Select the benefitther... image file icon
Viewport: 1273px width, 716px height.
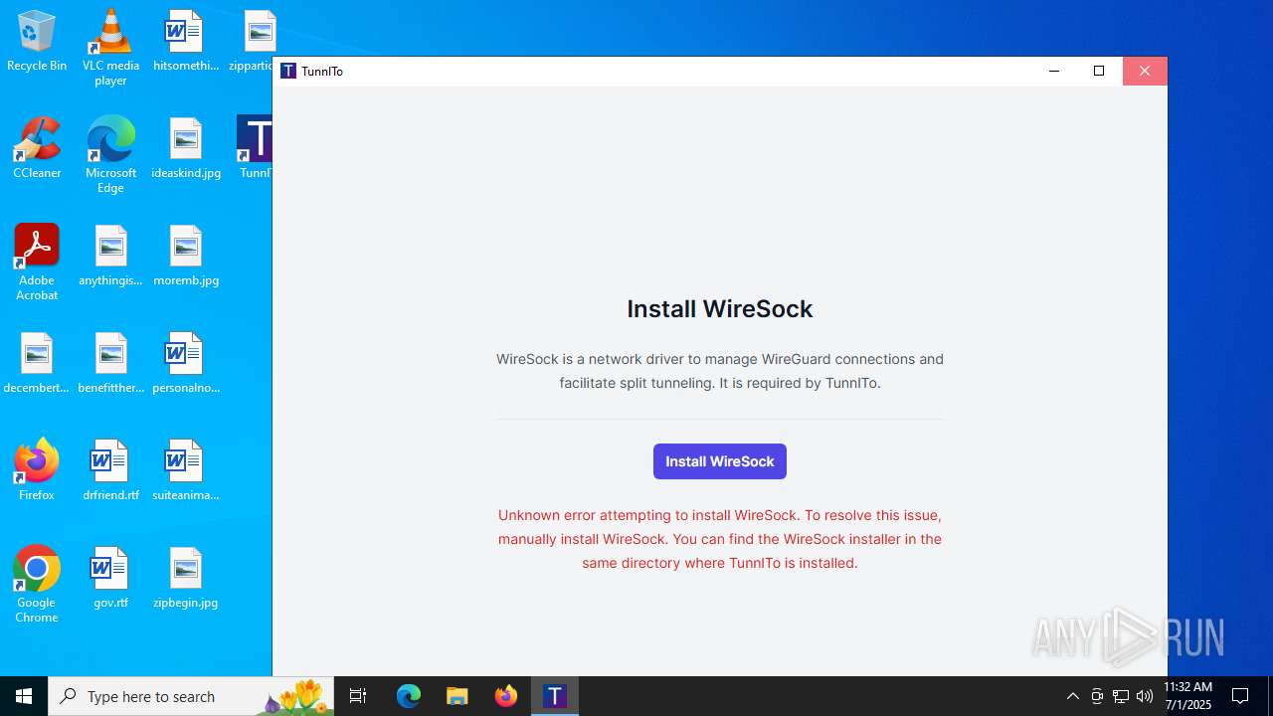(110, 363)
